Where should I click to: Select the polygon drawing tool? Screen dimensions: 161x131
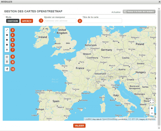[x=7, y=35]
